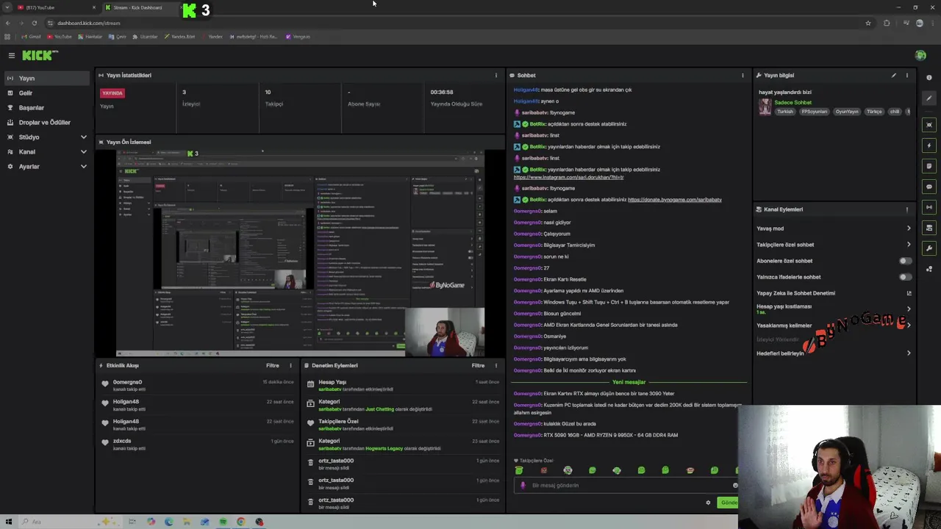
Task: Click the note icon in the right sidebar
Action: coord(929,166)
